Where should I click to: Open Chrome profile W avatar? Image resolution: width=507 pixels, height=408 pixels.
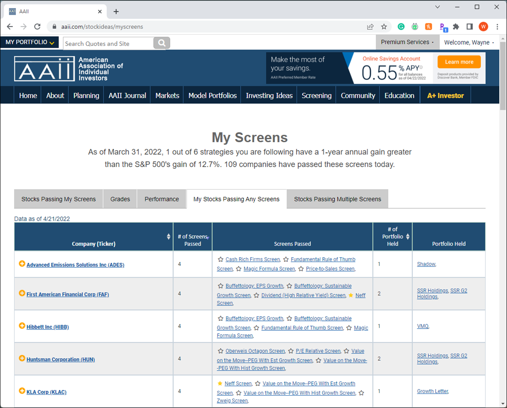(483, 27)
